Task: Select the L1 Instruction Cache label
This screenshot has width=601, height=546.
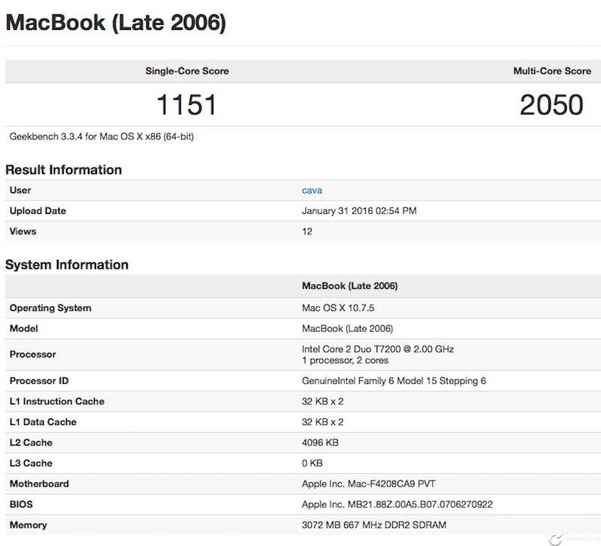Action: 57,402
